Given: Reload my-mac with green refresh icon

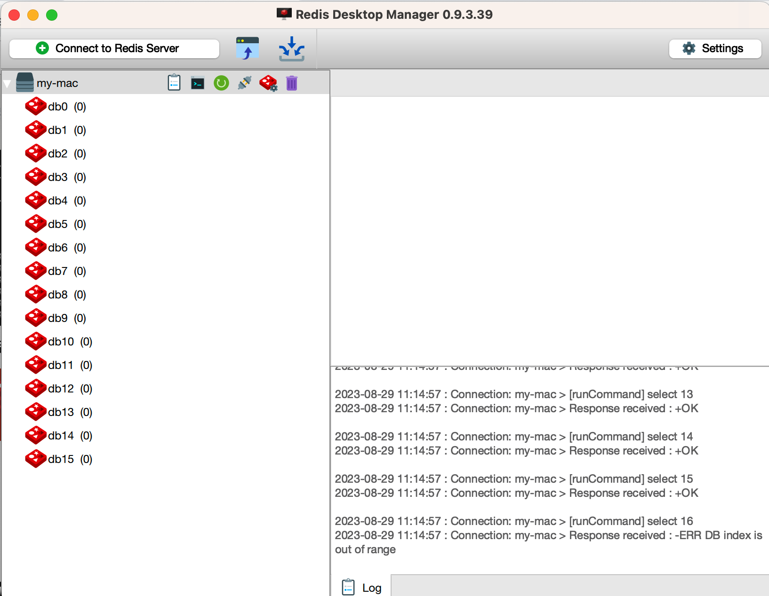Looking at the screenshot, I should tap(221, 83).
